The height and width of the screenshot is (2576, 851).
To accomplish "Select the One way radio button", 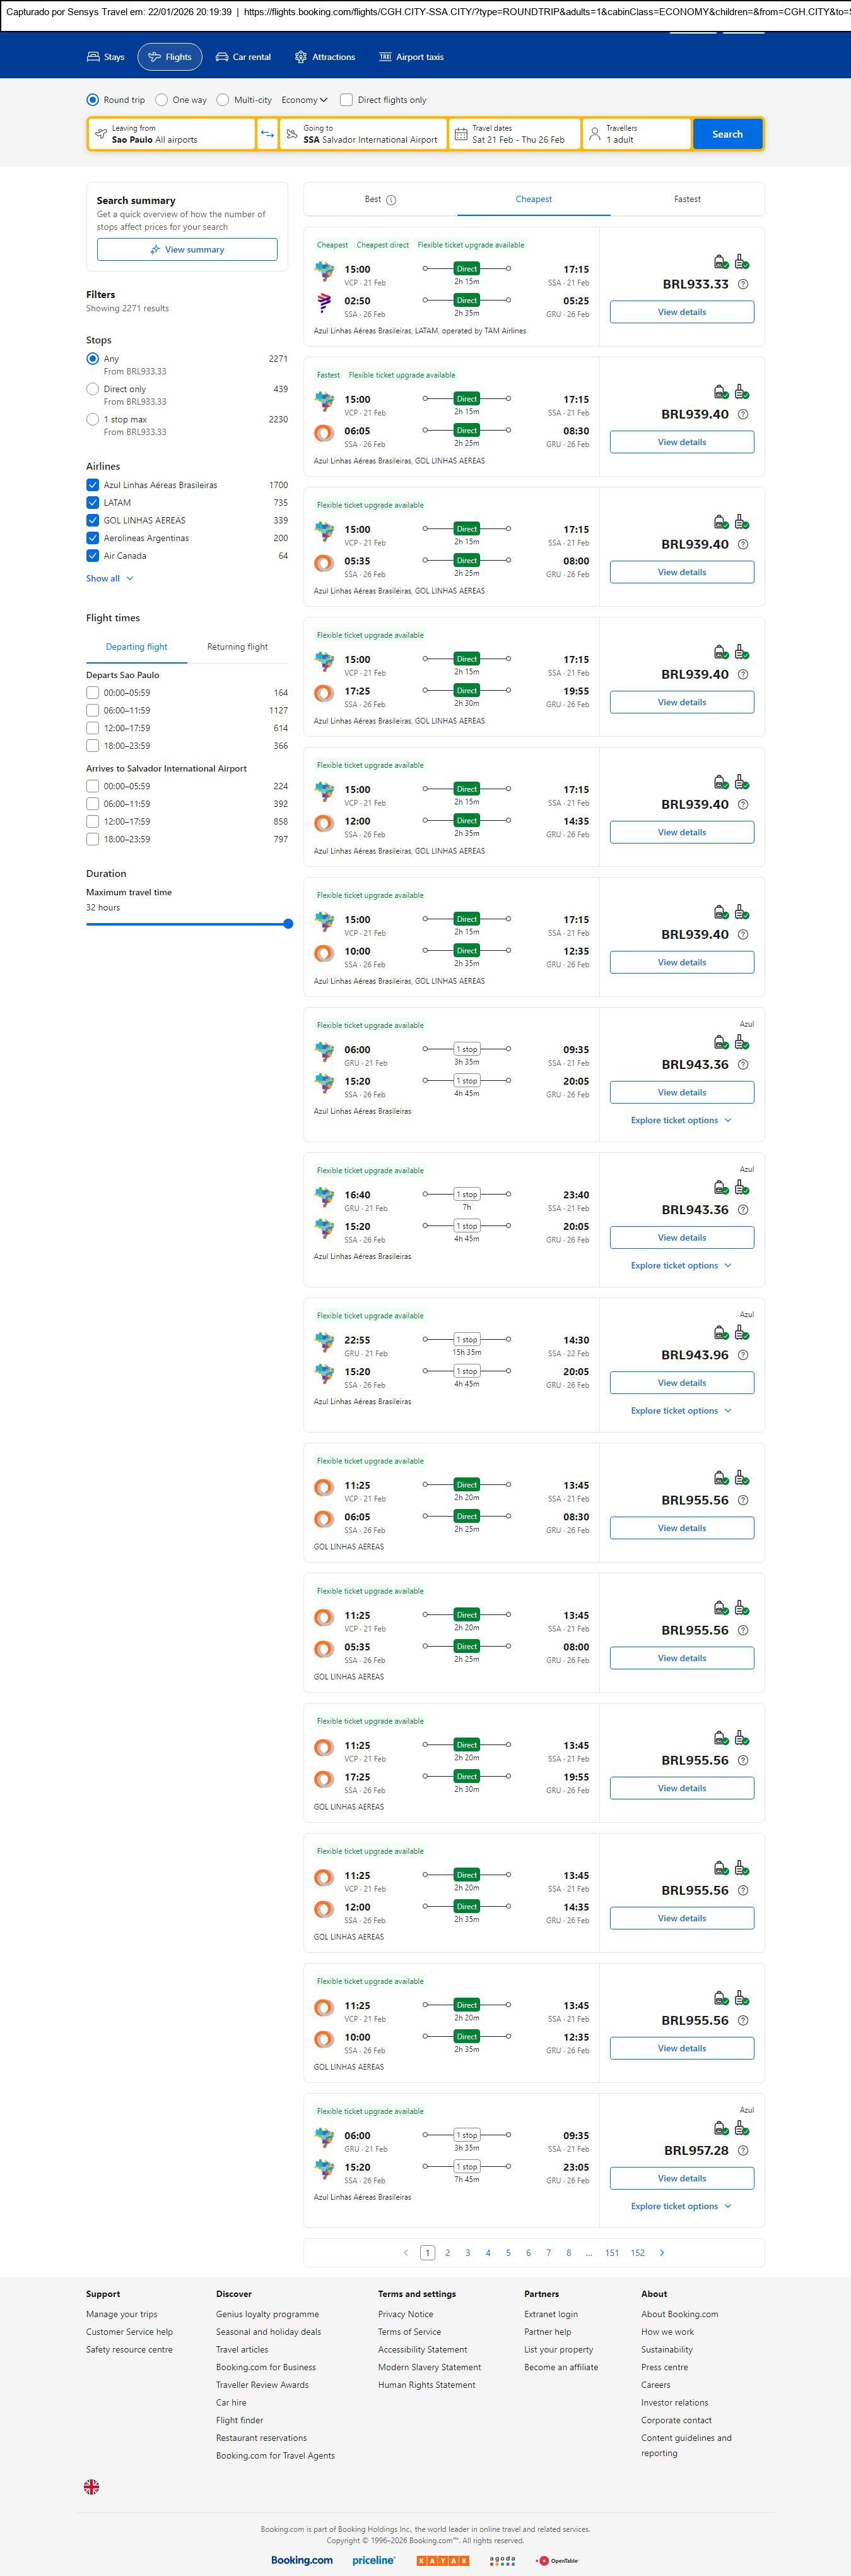I will (x=161, y=100).
